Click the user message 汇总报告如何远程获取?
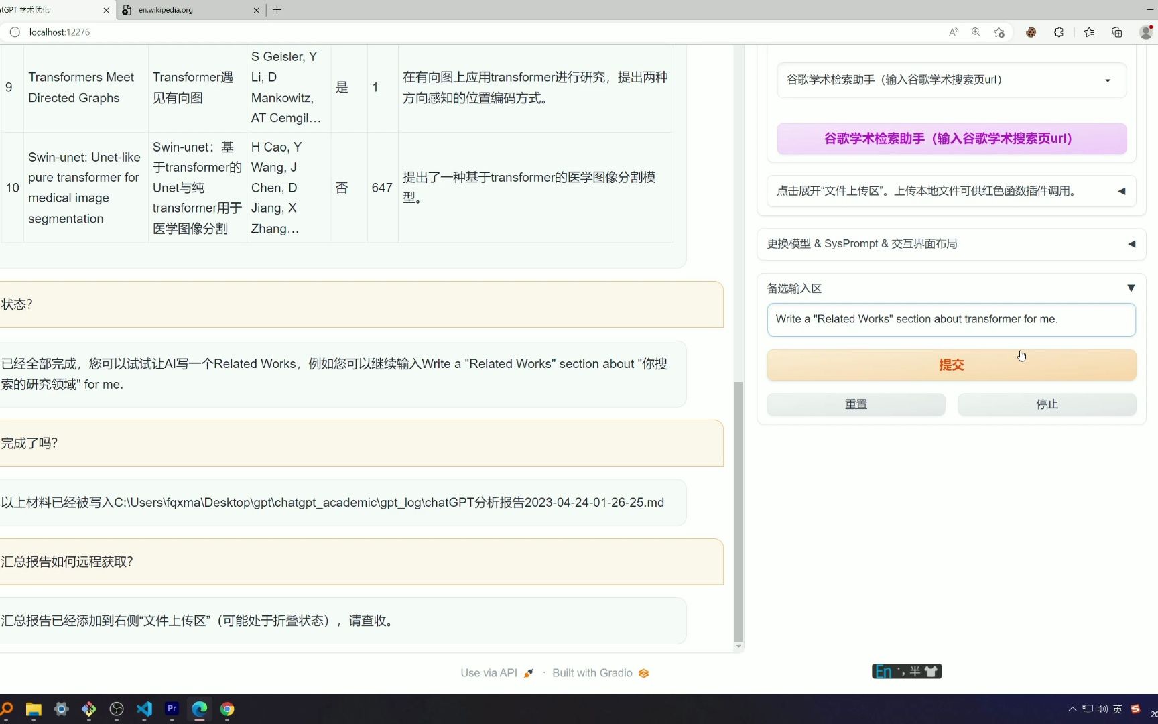The image size is (1158, 724). [x=361, y=562]
